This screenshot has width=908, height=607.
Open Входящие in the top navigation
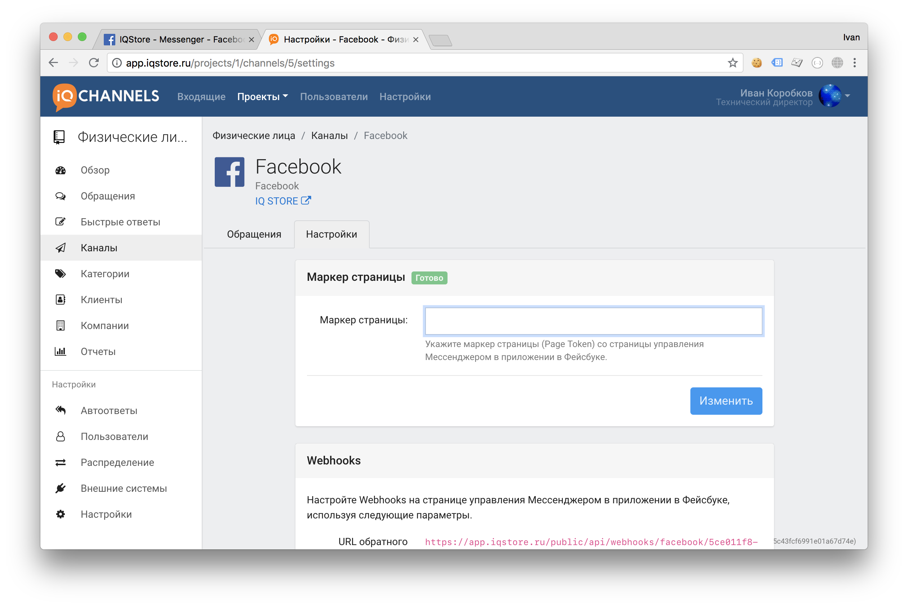tap(201, 96)
